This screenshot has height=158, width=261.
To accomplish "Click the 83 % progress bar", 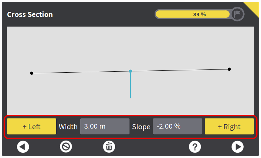I will (x=193, y=14).
